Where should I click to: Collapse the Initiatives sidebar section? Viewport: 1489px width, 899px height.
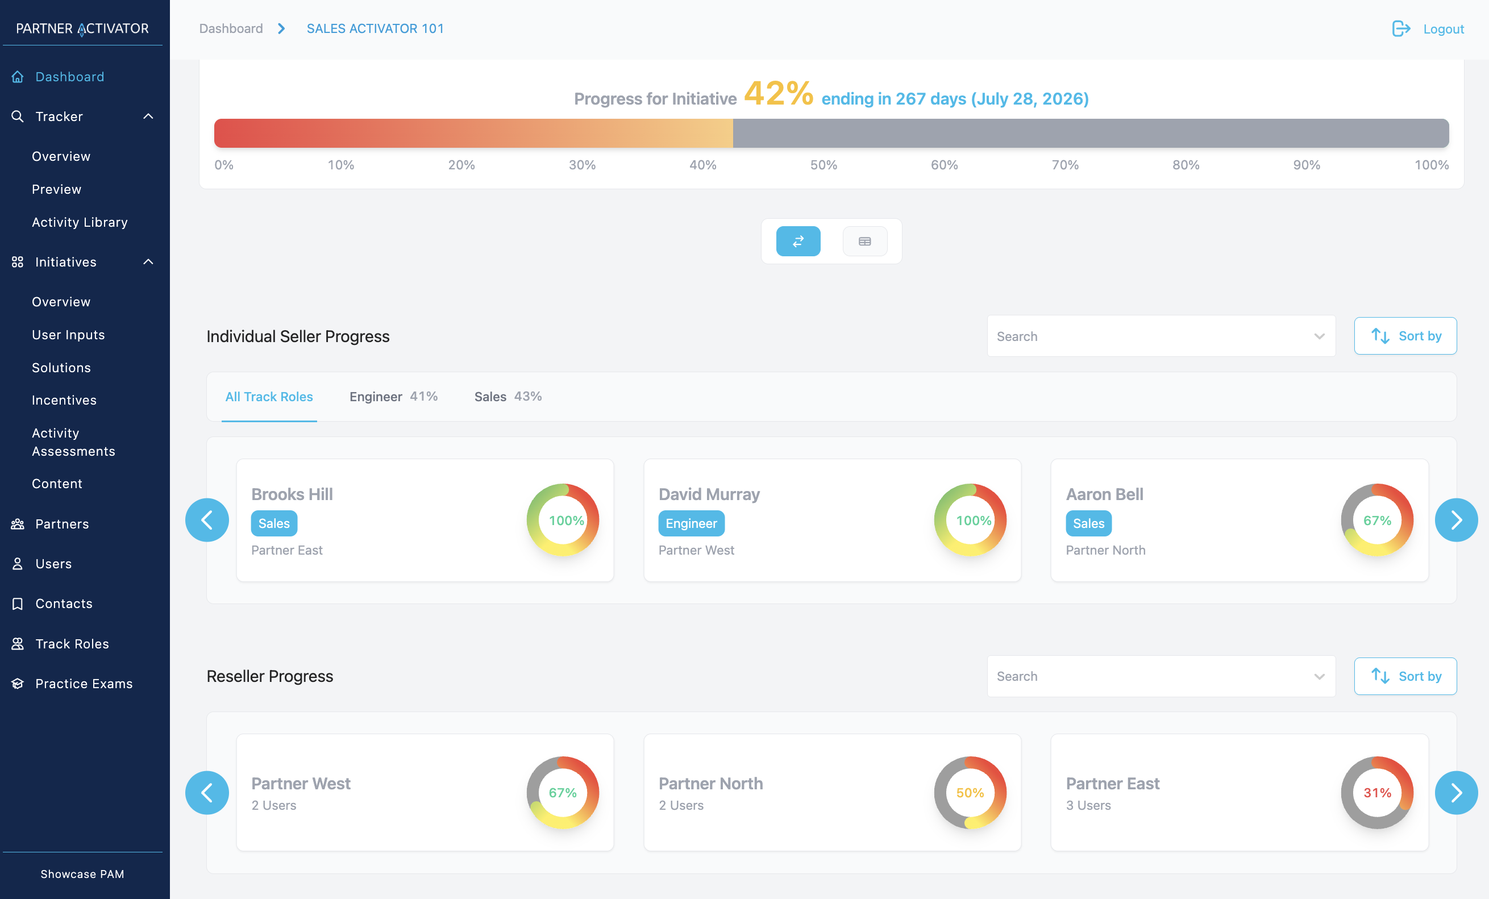148,261
